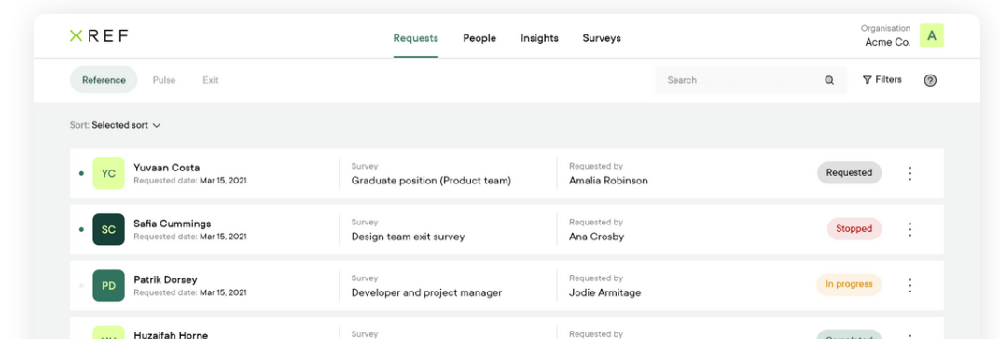Open kebab menu for Safia Cummings

pos(910,229)
